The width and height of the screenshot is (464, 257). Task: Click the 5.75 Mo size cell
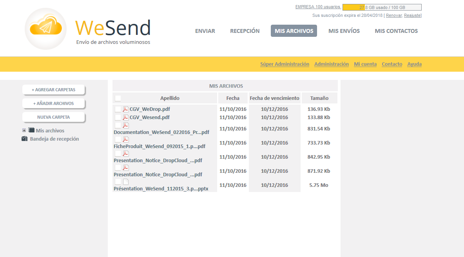(x=319, y=185)
